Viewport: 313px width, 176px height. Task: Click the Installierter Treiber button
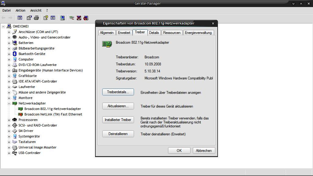(118, 120)
